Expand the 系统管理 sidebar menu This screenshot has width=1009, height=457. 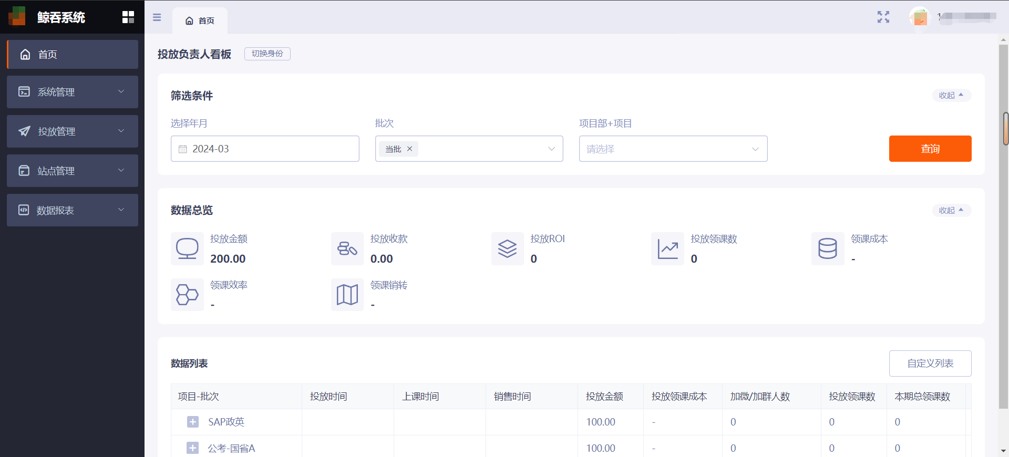coord(73,92)
